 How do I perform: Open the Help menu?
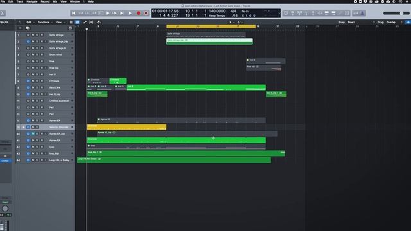(x=91, y=1)
